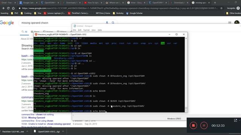Image resolution: width=241 pixels, height=135 pixels.
Task: Open the Incognito profile indicator
Action: click(233, 8)
